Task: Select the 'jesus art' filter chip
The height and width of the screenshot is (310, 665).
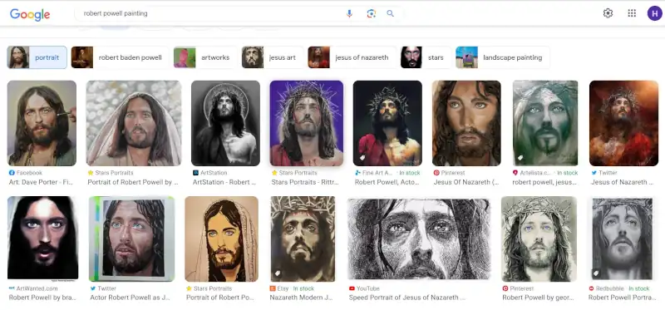Action: click(273, 57)
